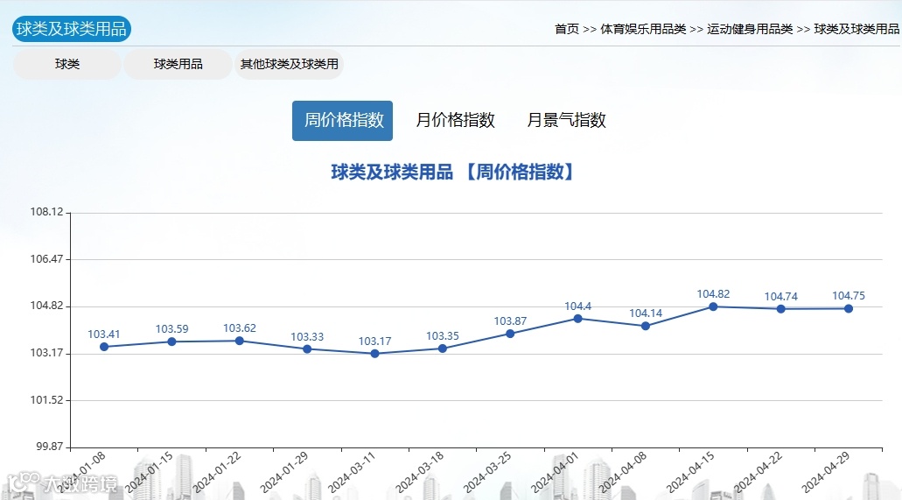The height and width of the screenshot is (500, 902).
Task: Click the 101.52 y-axis label
Action: (x=47, y=400)
